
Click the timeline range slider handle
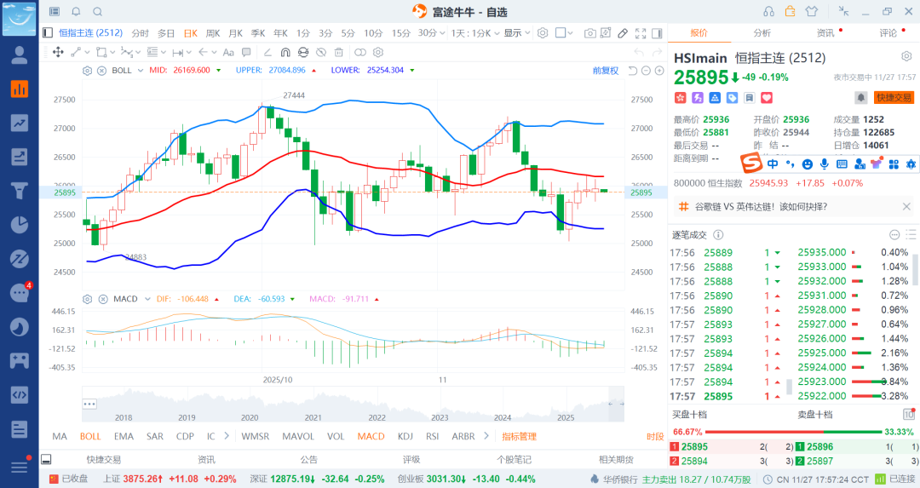[x=89, y=404]
